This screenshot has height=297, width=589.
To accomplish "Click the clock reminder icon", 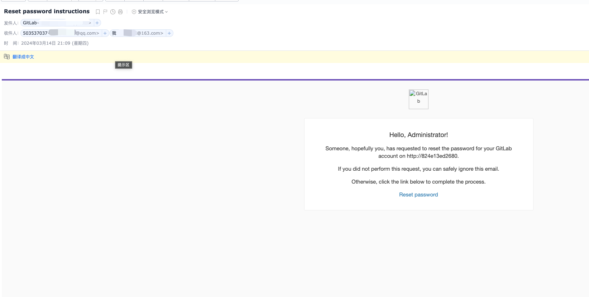I will 113,12.
